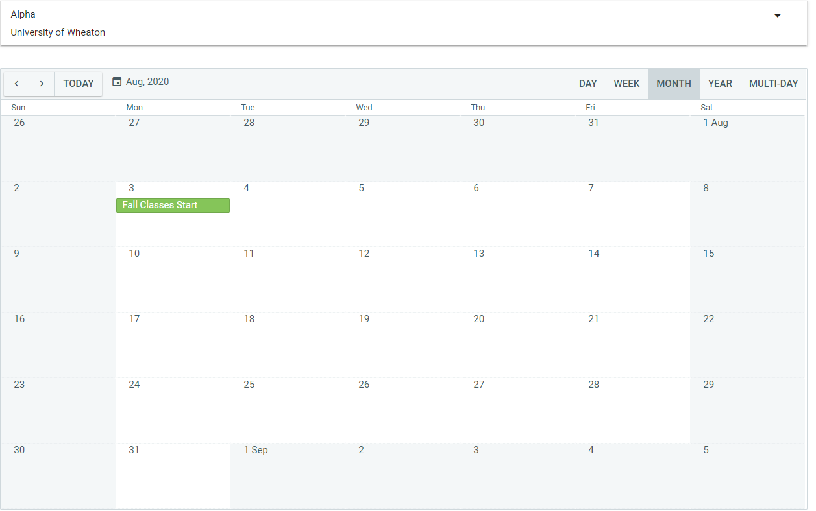Expand the Alpha organization dropdown arrow

[x=777, y=16]
